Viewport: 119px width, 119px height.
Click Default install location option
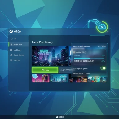(82, 73)
